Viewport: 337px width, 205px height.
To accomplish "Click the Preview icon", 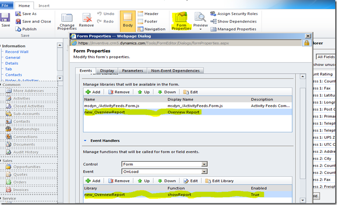I will pos(200,18).
